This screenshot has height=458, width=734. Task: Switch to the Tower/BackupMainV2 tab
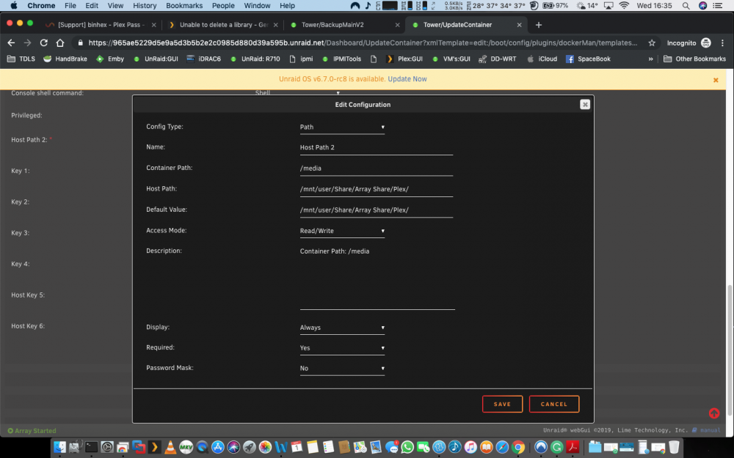pos(344,25)
